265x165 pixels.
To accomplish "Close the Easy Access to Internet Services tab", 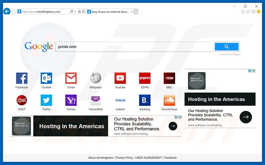I will click(x=131, y=12).
